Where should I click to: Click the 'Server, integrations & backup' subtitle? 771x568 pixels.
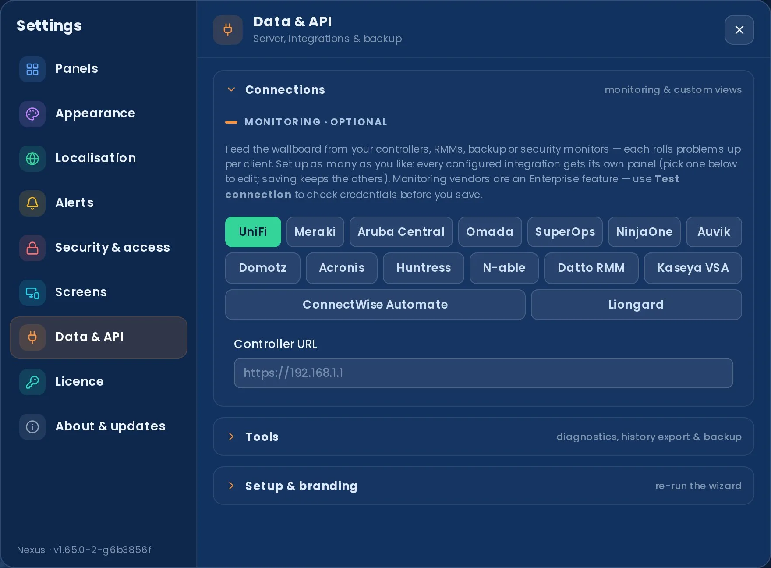coord(328,39)
